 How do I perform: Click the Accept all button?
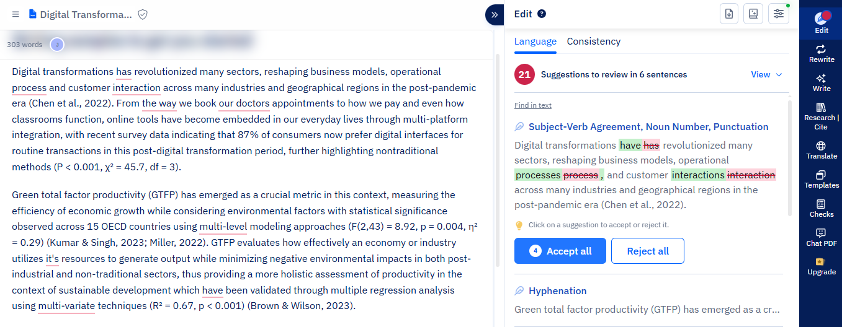click(x=560, y=251)
